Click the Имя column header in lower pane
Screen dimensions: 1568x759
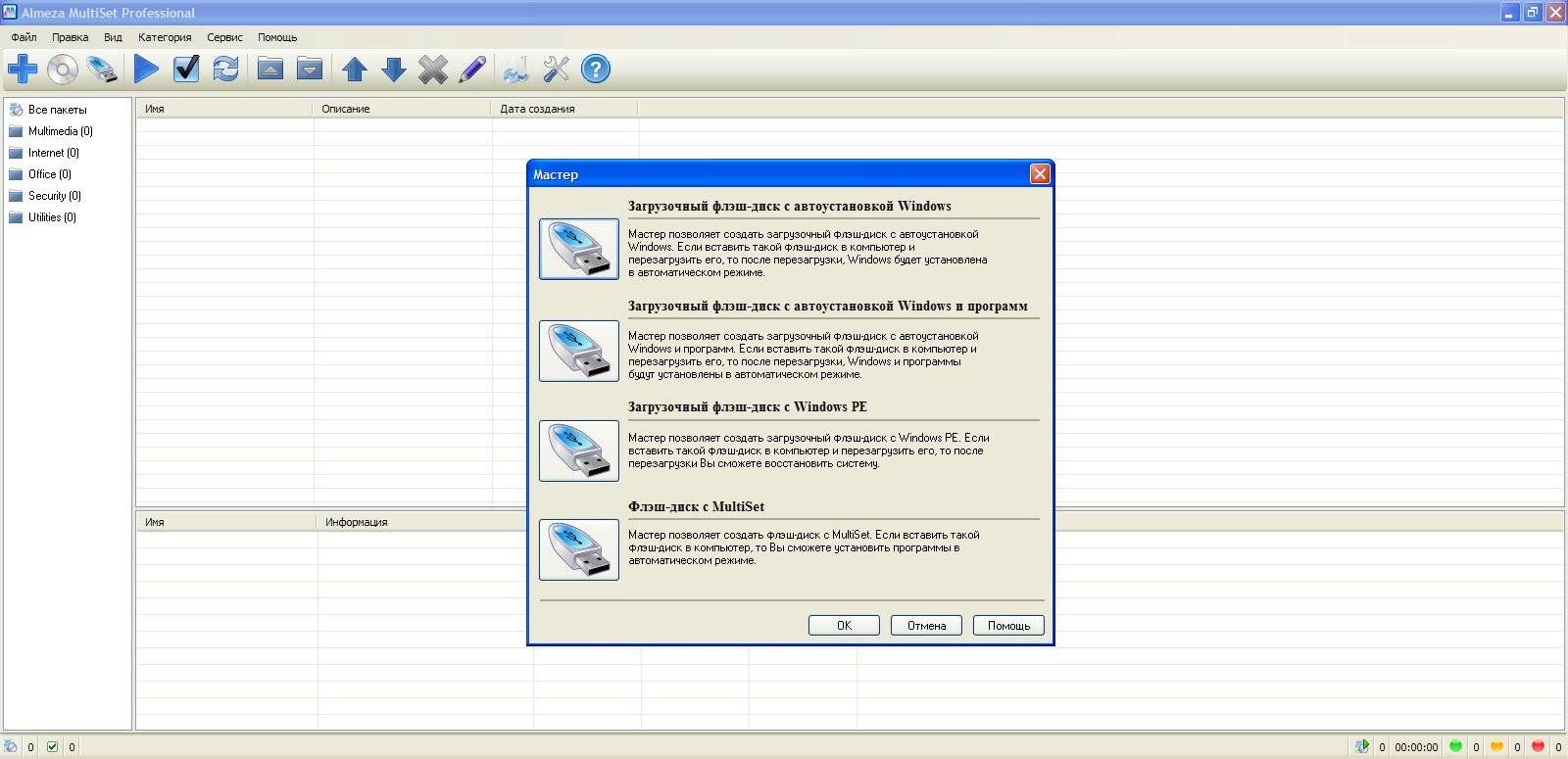226,522
